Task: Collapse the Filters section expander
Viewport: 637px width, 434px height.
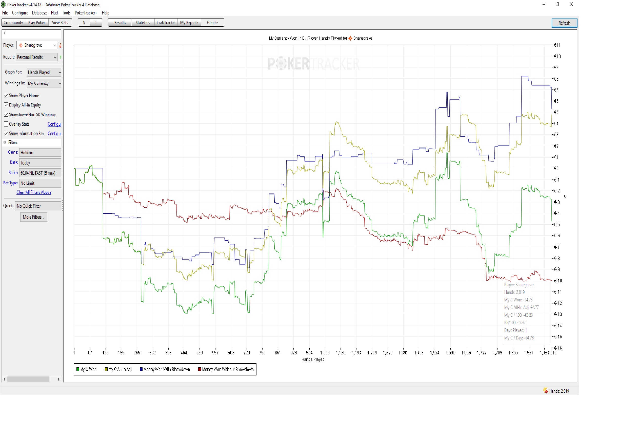Action: click(5, 142)
